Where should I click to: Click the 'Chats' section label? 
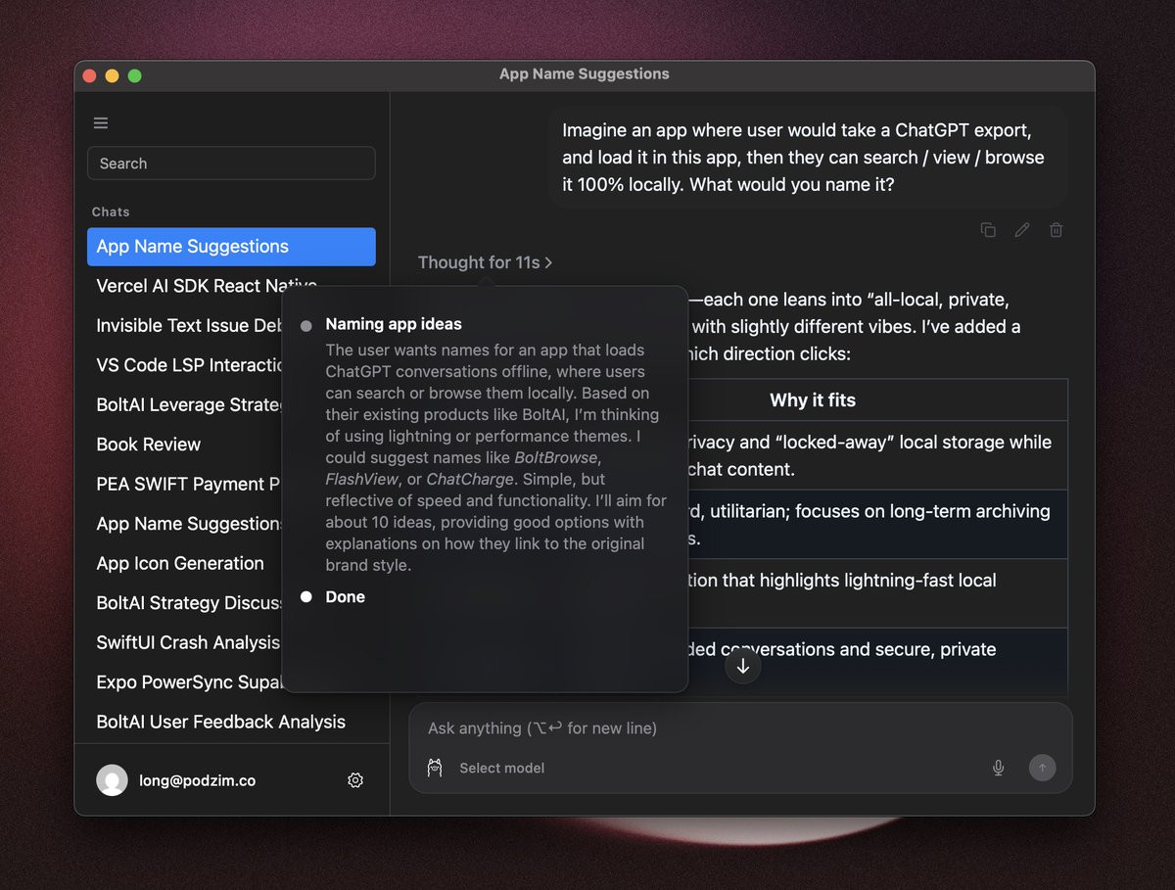(x=111, y=211)
